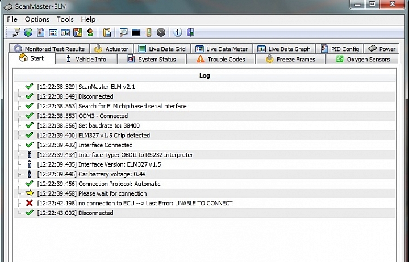Select log row 'ScanMaster-ELM v2.1'
Viewport: 409px width, 262px height.
pyautogui.click(x=204, y=87)
